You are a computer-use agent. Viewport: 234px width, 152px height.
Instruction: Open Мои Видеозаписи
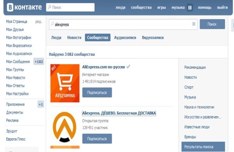pos(19,46)
